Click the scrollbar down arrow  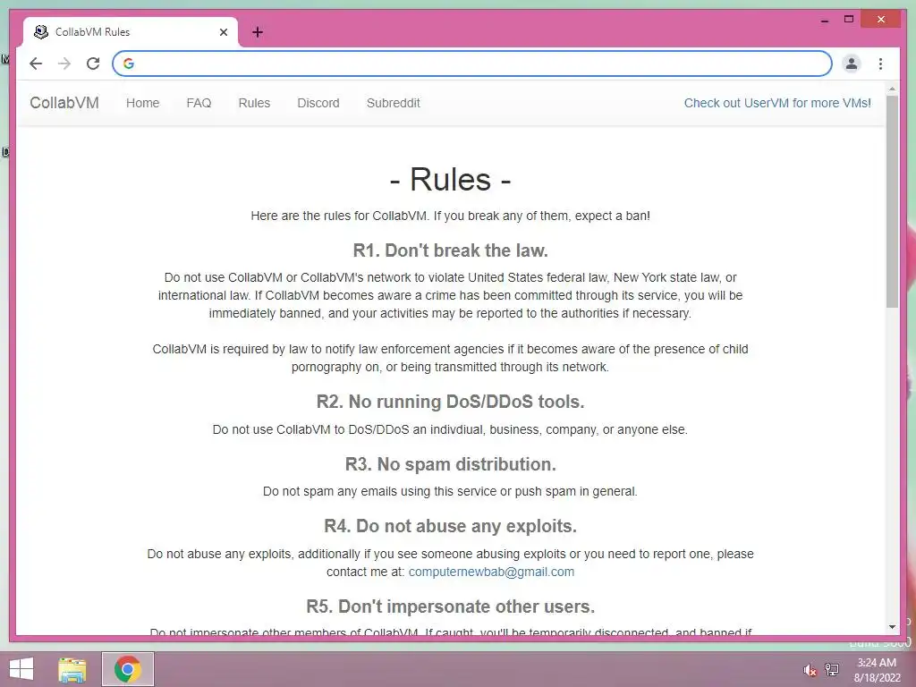(x=892, y=627)
